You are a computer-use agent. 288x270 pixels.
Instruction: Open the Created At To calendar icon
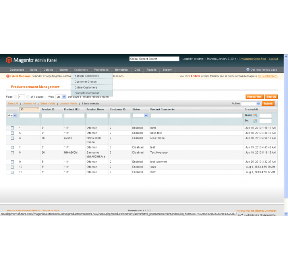[x=255, y=121]
